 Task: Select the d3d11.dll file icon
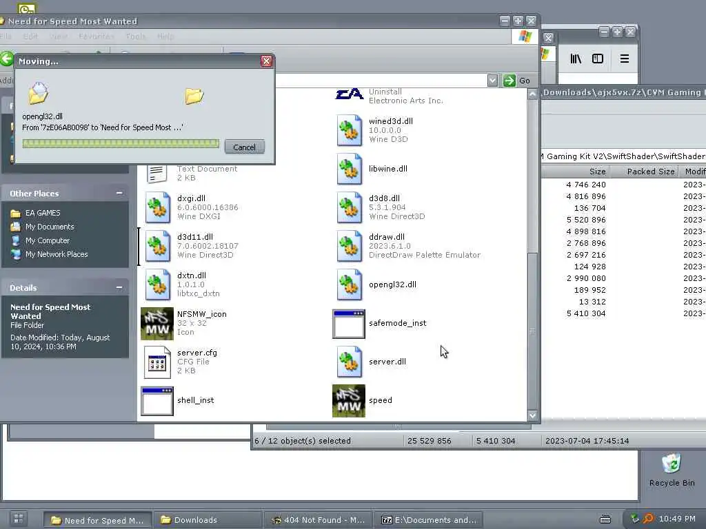(158, 246)
